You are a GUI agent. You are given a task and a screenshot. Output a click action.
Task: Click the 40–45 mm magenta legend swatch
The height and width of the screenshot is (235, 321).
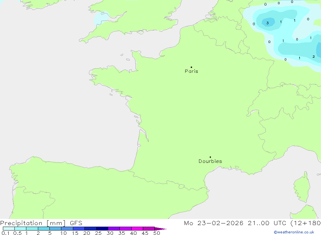[x=137, y=229]
